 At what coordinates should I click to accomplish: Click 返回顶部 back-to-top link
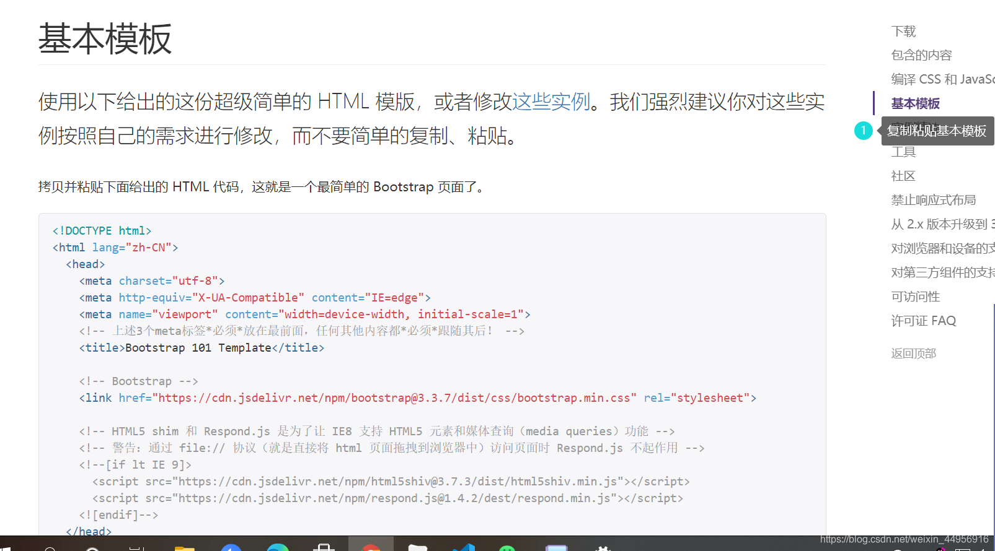click(913, 354)
